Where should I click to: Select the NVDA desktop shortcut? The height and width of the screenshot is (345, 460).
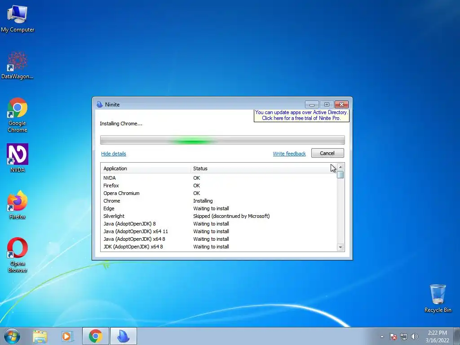tap(18, 158)
